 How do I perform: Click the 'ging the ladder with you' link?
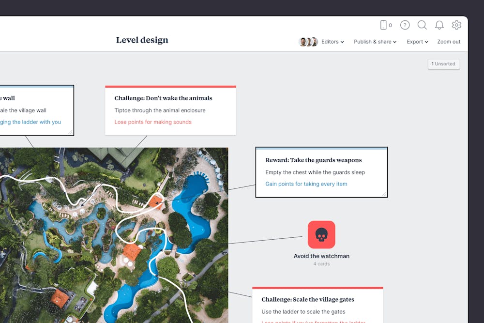point(30,122)
